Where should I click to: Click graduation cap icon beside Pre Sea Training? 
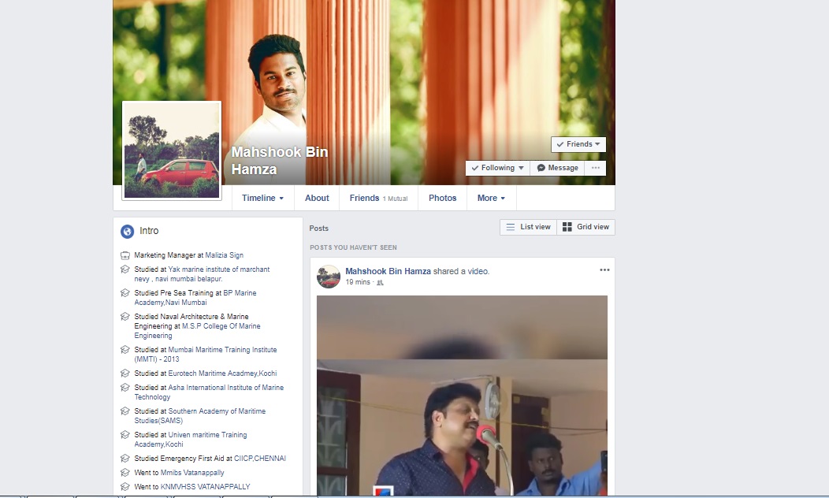click(x=125, y=293)
